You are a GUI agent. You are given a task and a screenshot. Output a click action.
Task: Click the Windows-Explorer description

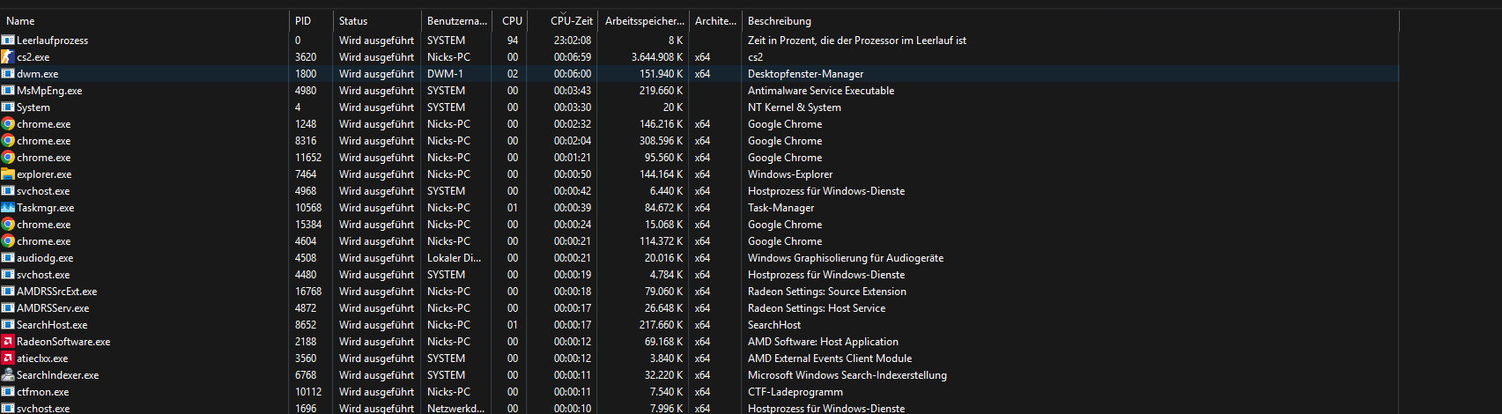(790, 174)
